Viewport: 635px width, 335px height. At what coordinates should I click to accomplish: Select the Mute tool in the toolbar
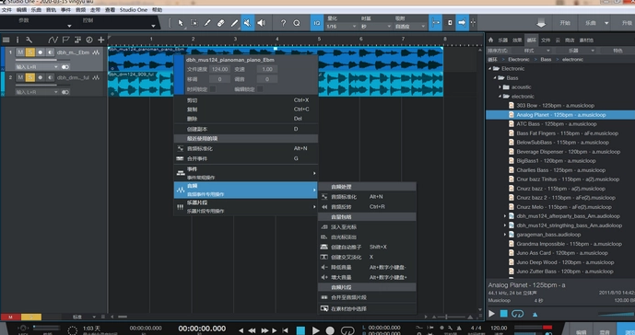(247, 23)
